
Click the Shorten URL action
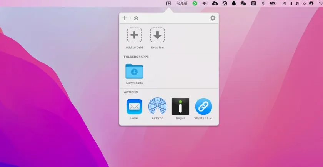point(203,107)
